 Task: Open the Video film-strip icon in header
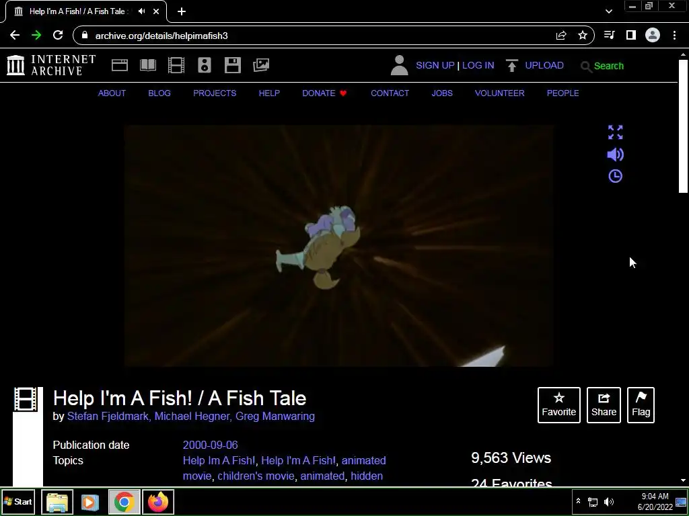(176, 65)
